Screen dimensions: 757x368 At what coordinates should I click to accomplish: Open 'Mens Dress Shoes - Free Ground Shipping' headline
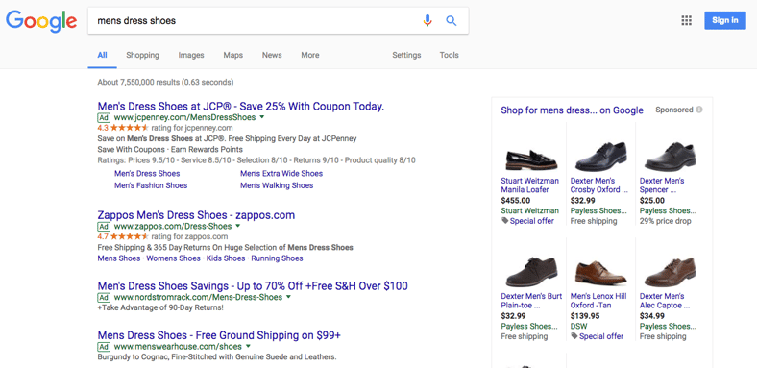219,335
